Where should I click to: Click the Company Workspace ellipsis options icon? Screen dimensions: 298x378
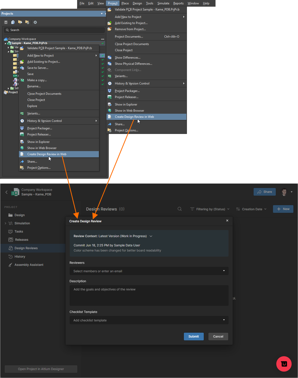click(x=103, y=39)
